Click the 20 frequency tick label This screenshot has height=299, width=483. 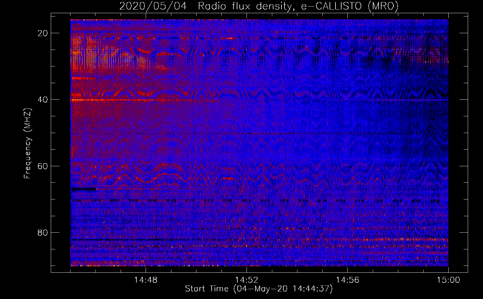[43, 33]
